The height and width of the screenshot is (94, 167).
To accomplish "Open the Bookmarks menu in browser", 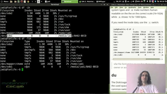I will tap(132, 8).
